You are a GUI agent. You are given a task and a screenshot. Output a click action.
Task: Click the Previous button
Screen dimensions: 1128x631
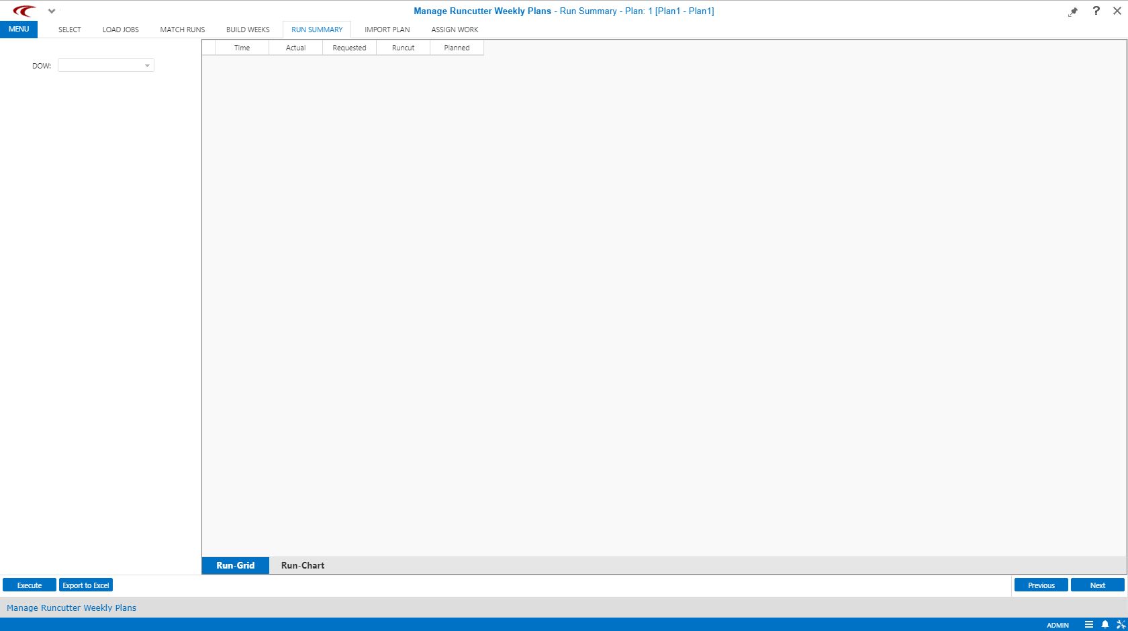[x=1041, y=585]
